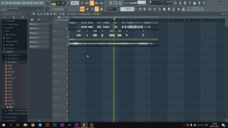This screenshot has width=228, height=128.
Task: Click the one-click recording microphone icon
Action: click(x=185, y=3)
